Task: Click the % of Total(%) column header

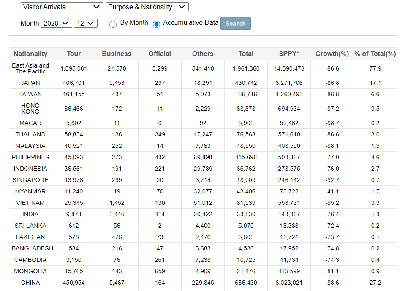Action: [x=375, y=54]
